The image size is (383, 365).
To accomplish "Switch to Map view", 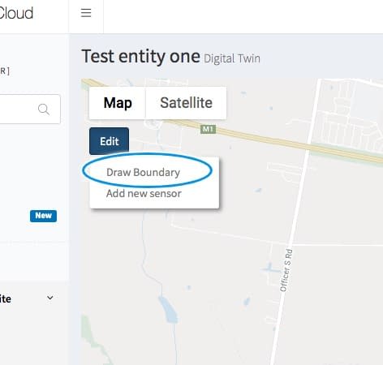I will tap(118, 103).
